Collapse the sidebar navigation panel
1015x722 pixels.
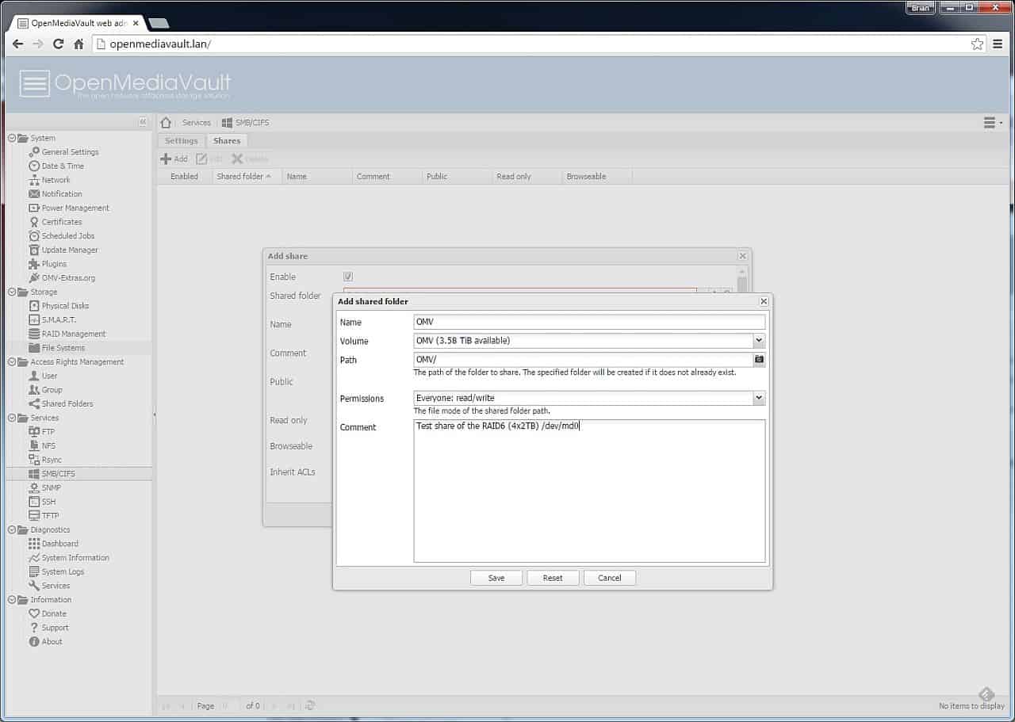pos(143,122)
